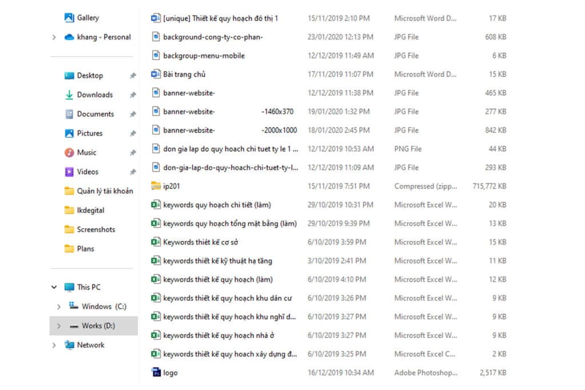Viewport: 585px width, 390px height.
Task: Unpin Desktop using its pin icon
Action: [133, 76]
